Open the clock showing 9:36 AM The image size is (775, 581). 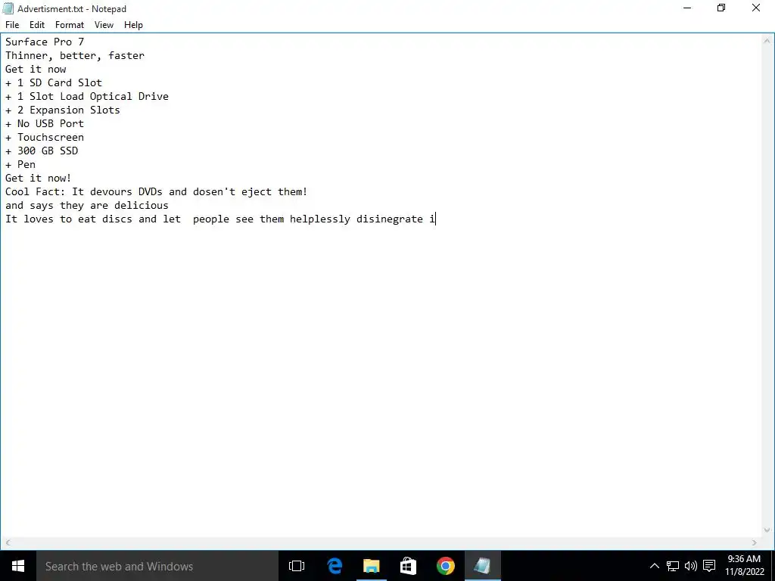(745, 566)
